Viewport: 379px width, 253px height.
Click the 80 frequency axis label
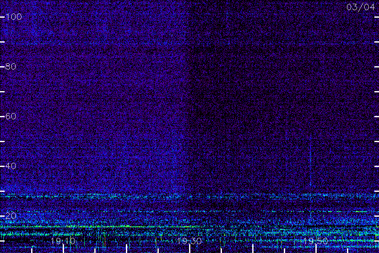(x=11, y=67)
